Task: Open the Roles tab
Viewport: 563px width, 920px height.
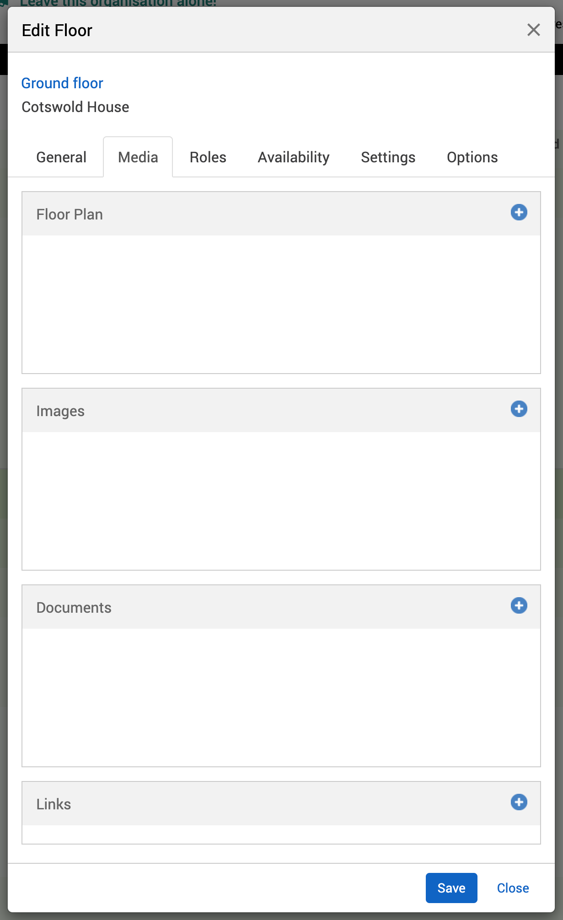Action: (x=208, y=157)
